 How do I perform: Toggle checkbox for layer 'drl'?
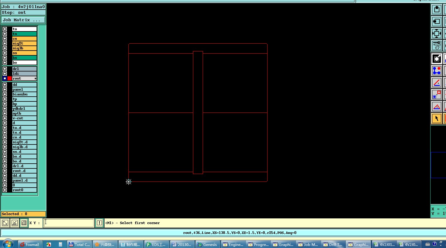coord(5,69)
